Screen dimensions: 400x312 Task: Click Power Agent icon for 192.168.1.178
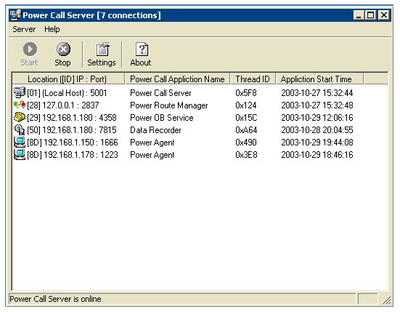(20, 154)
